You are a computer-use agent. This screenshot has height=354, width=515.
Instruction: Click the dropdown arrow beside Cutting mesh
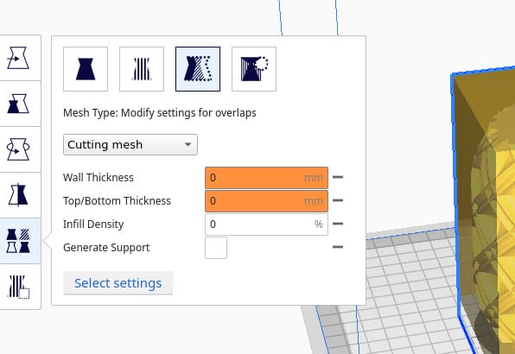(188, 144)
